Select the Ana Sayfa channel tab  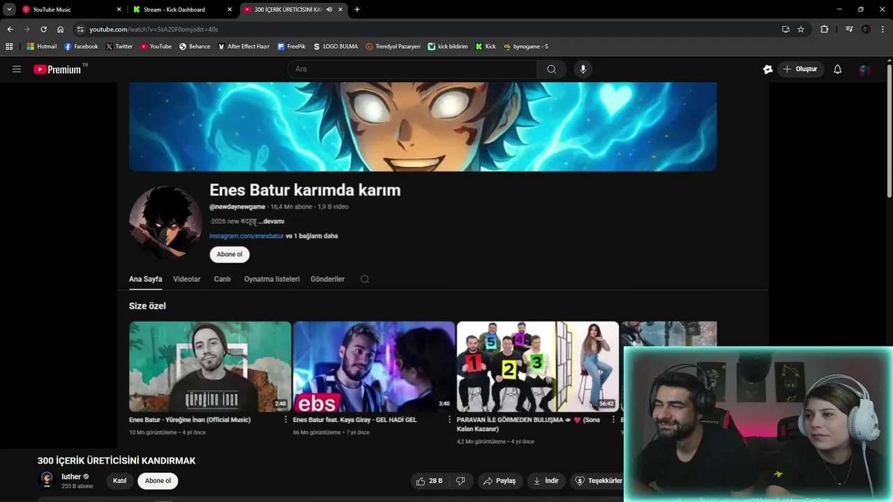tap(145, 279)
